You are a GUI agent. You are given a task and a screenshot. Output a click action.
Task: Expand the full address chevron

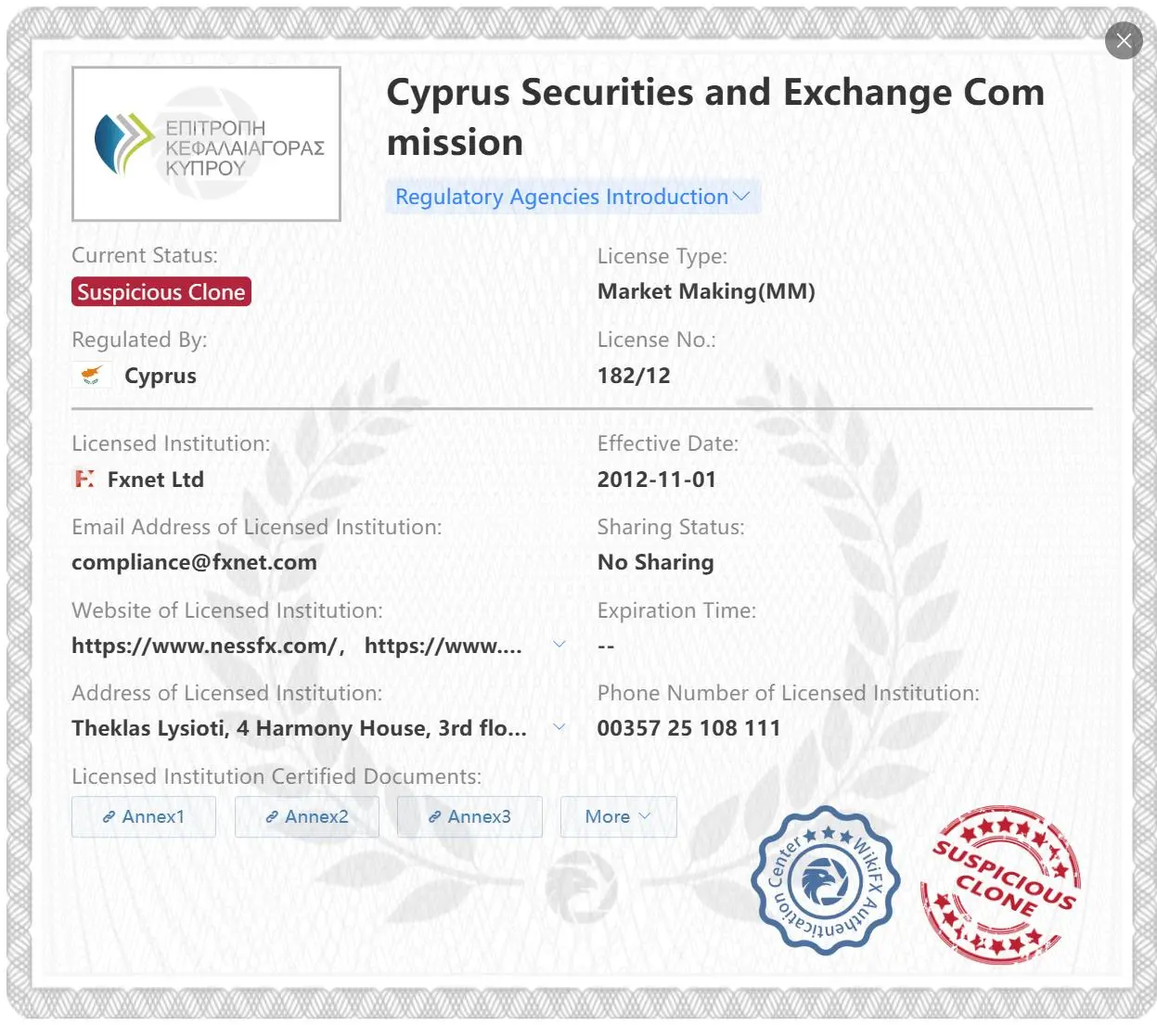(559, 727)
